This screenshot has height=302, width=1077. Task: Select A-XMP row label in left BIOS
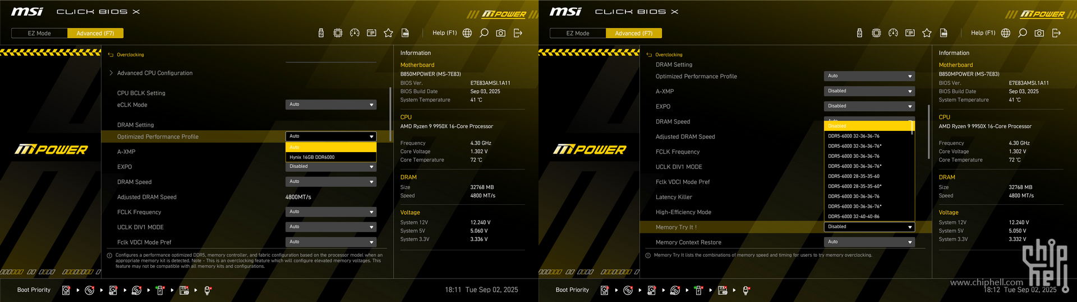(x=126, y=152)
